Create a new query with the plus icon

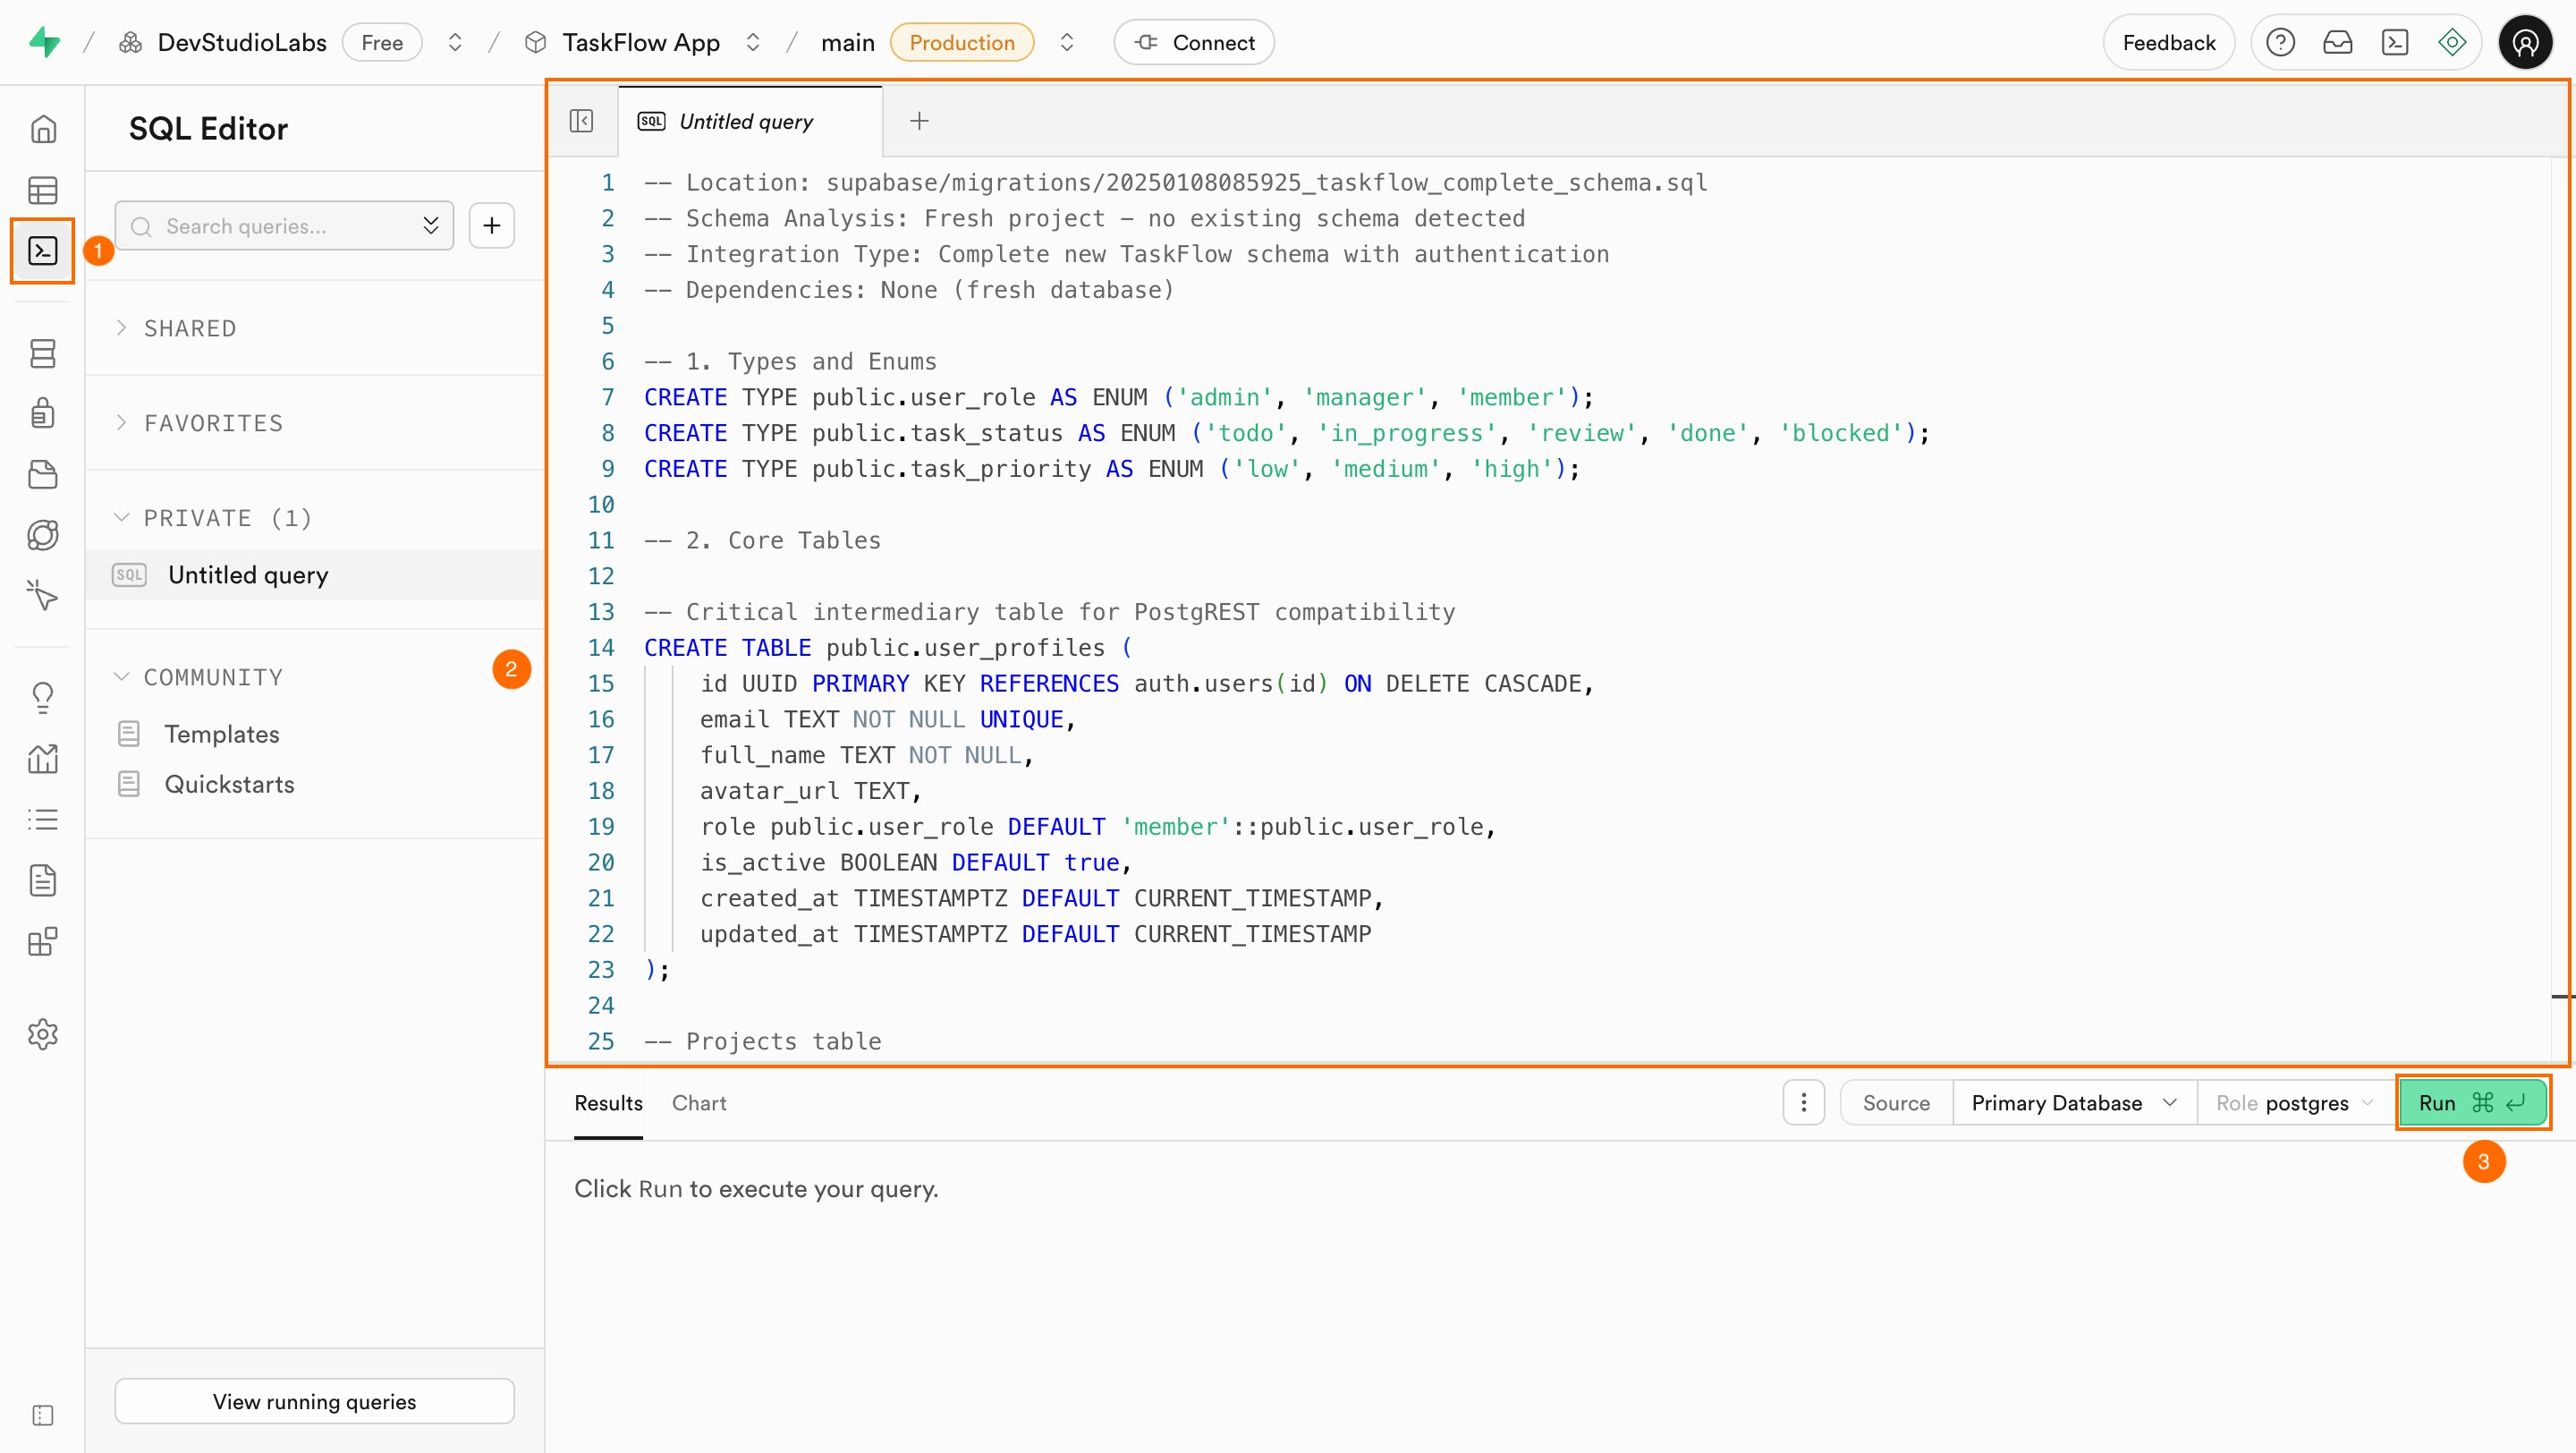491,225
